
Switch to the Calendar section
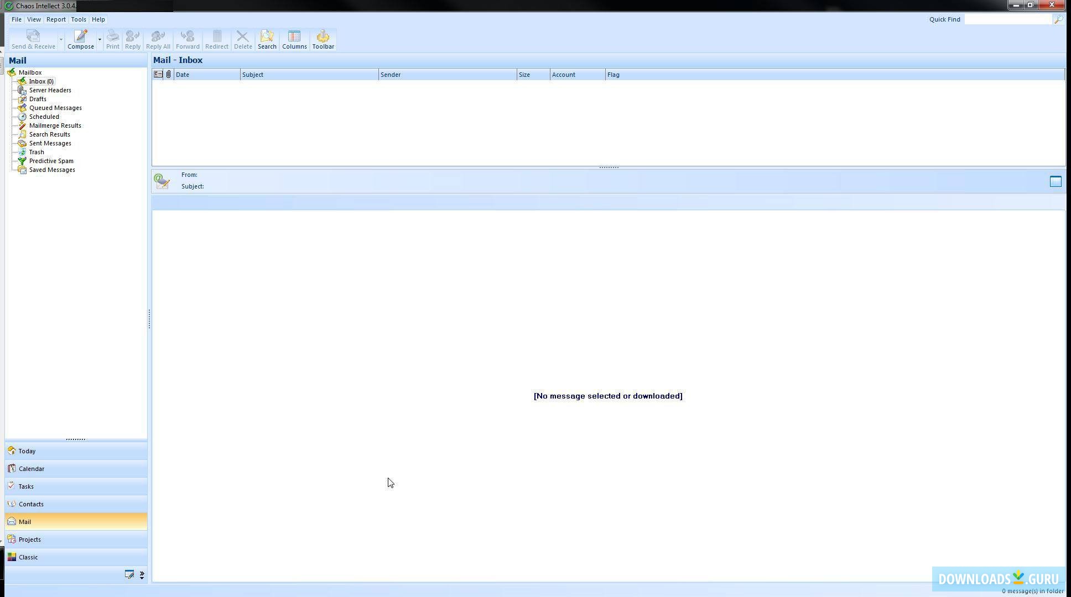(32, 468)
